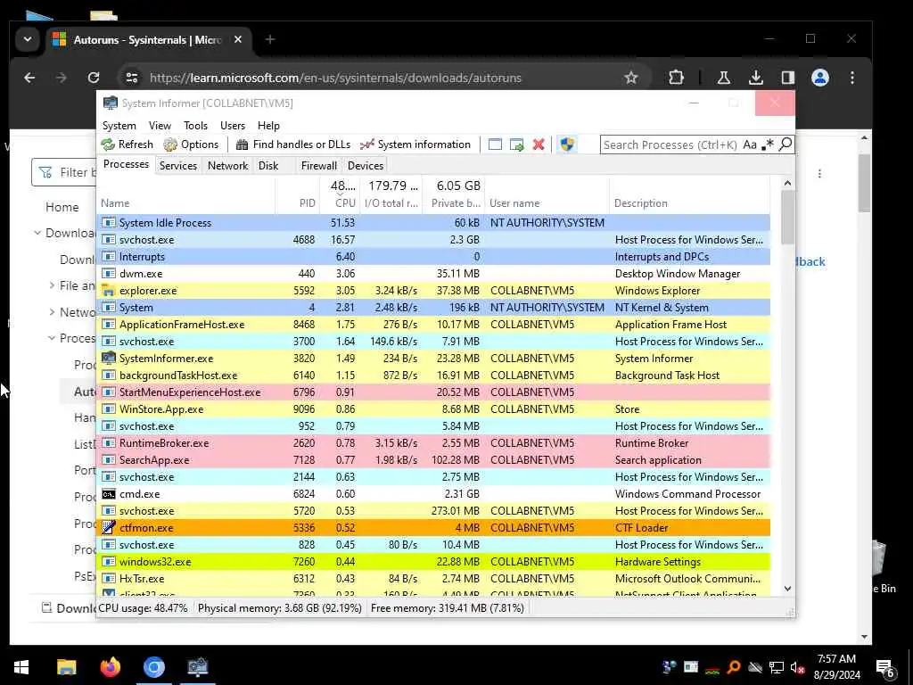Select the windows32.exe process row
Viewport: 913px width, 685px height.
click(x=434, y=562)
